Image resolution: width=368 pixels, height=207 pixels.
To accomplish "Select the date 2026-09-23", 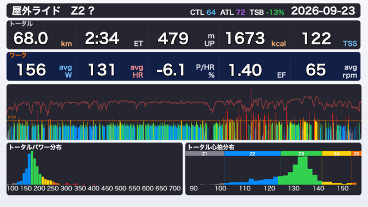I will click(x=323, y=11).
